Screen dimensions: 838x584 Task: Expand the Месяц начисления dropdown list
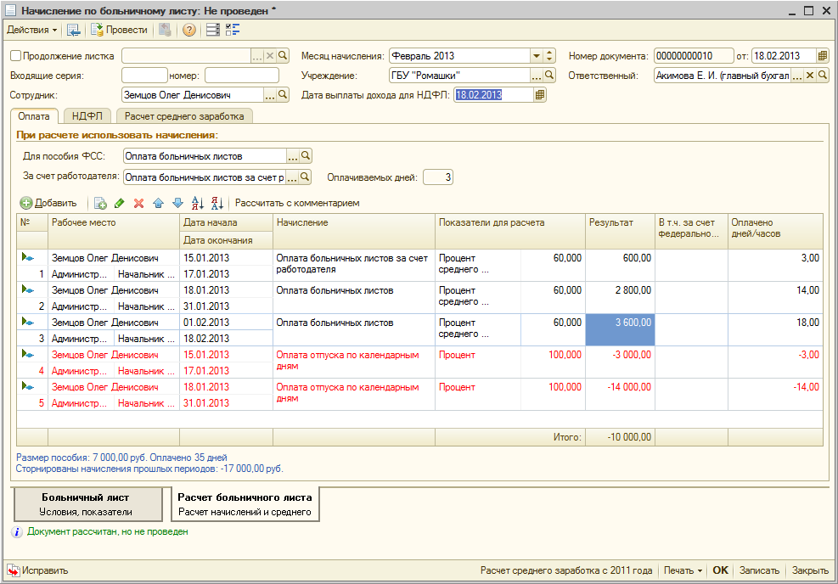[537, 56]
